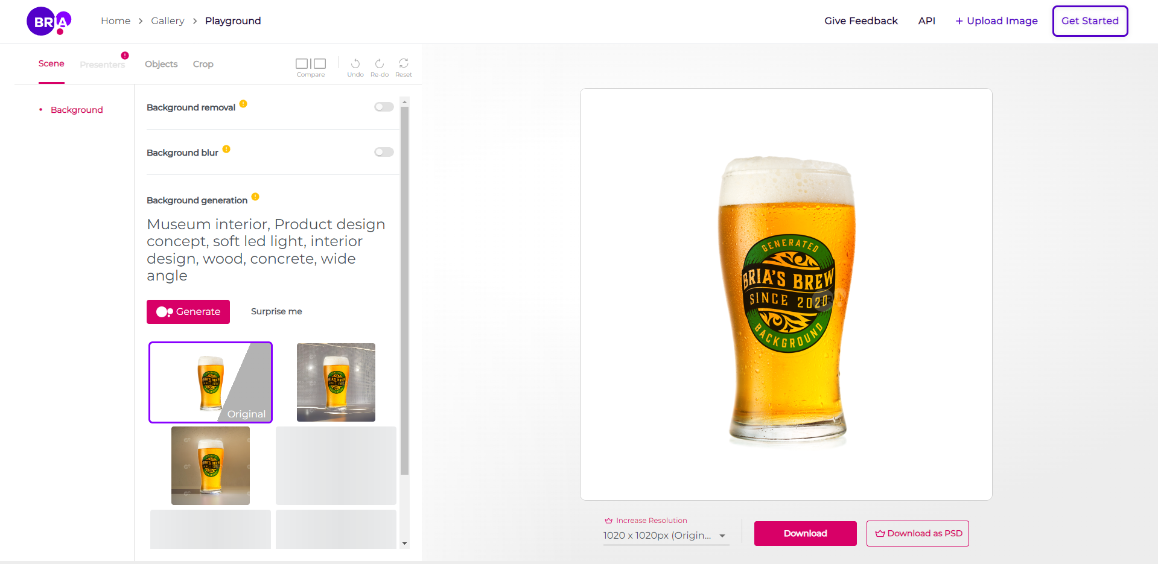Click the Get Started button
Screen dimensions: 1158x564
(x=1090, y=21)
